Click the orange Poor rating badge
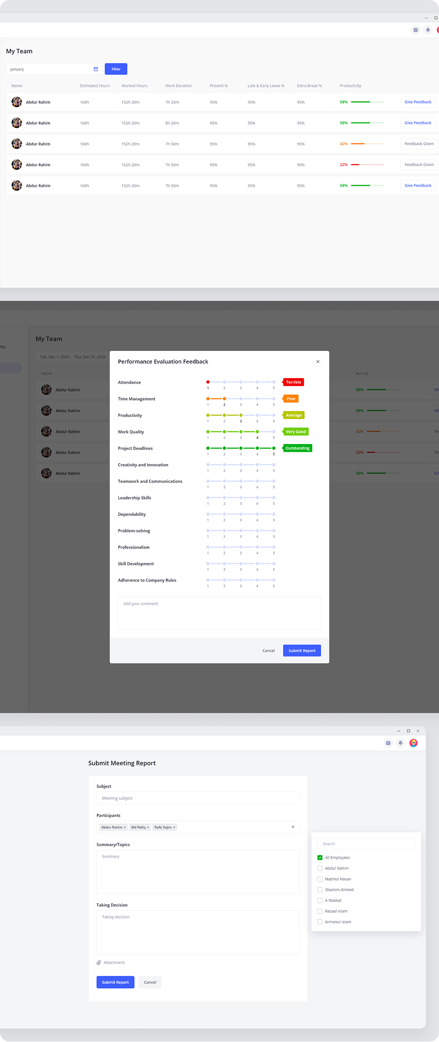Image resolution: width=439 pixels, height=1042 pixels. tap(290, 399)
